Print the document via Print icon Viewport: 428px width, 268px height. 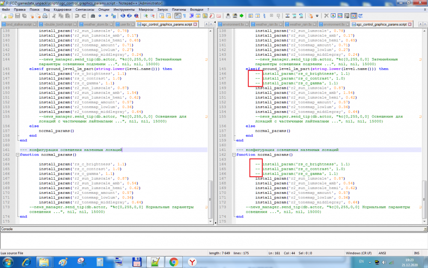pyautogui.click(x=46, y=16)
